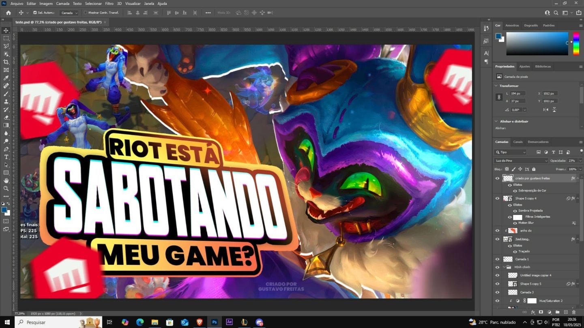The width and height of the screenshot is (584, 328).
Task: Hide the 'anhs do' layer
Action: click(x=498, y=231)
